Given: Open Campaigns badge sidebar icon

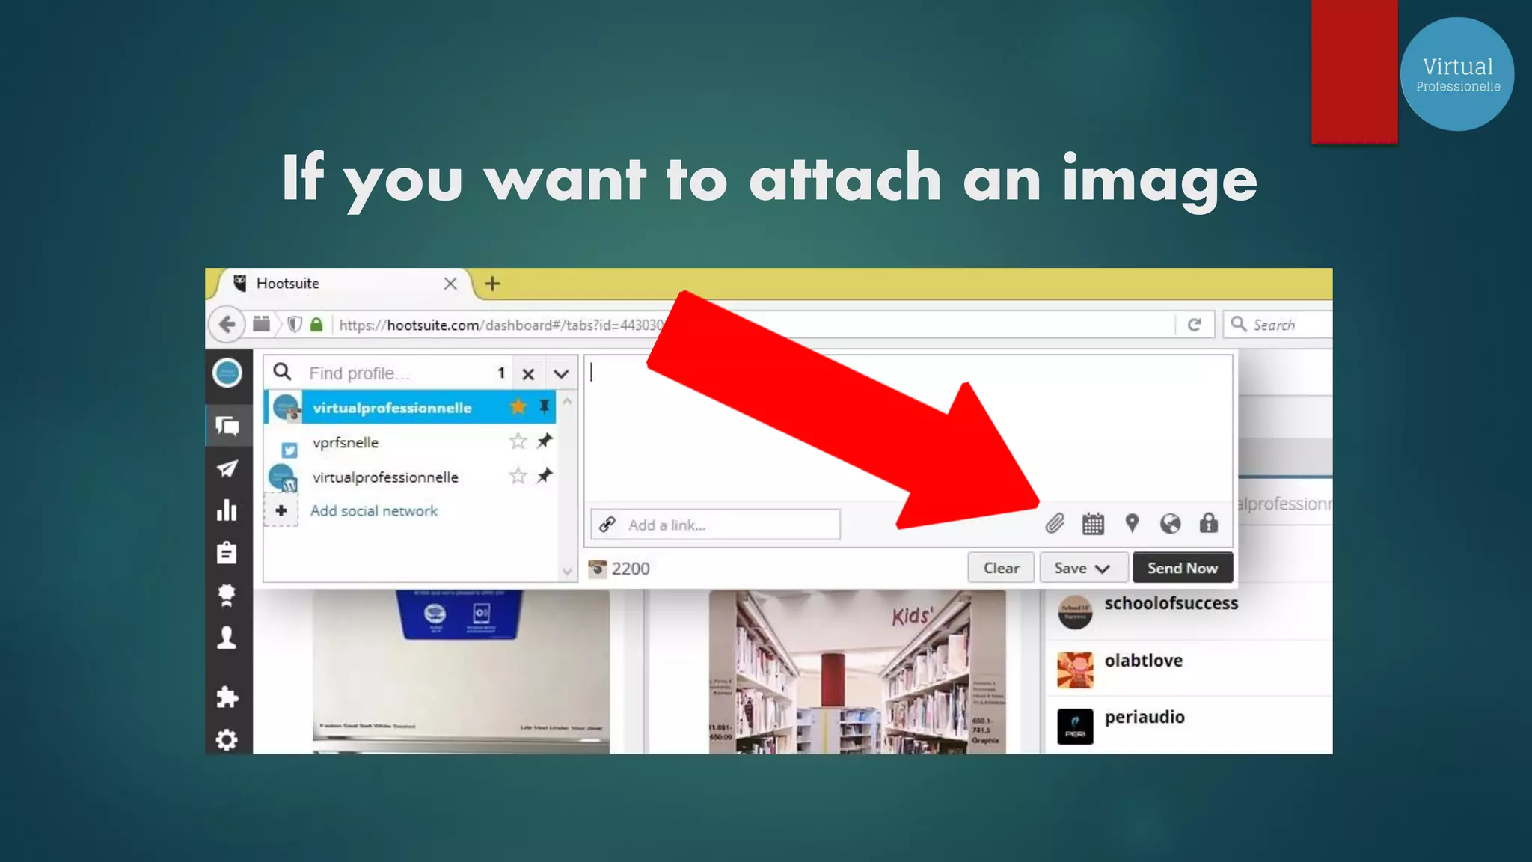Looking at the screenshot, I should click(227, 595).
